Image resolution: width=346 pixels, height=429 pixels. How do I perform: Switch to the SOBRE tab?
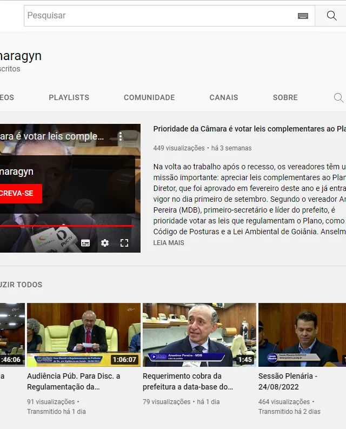285,97
